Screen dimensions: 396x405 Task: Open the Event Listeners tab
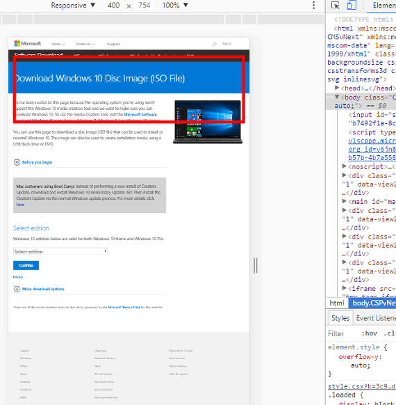click(376, 318)
